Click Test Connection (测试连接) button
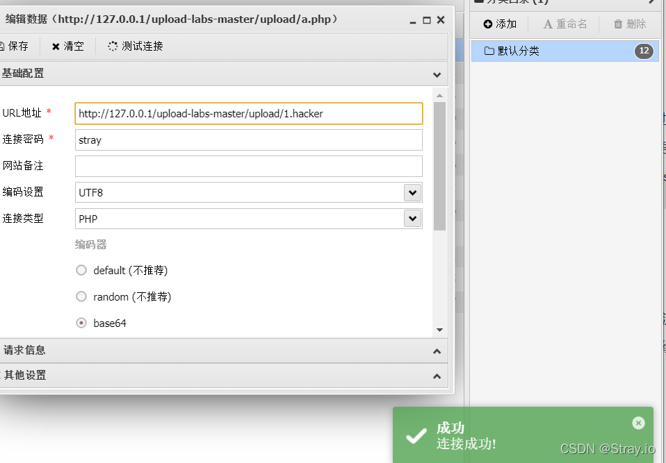 (136, 47)
